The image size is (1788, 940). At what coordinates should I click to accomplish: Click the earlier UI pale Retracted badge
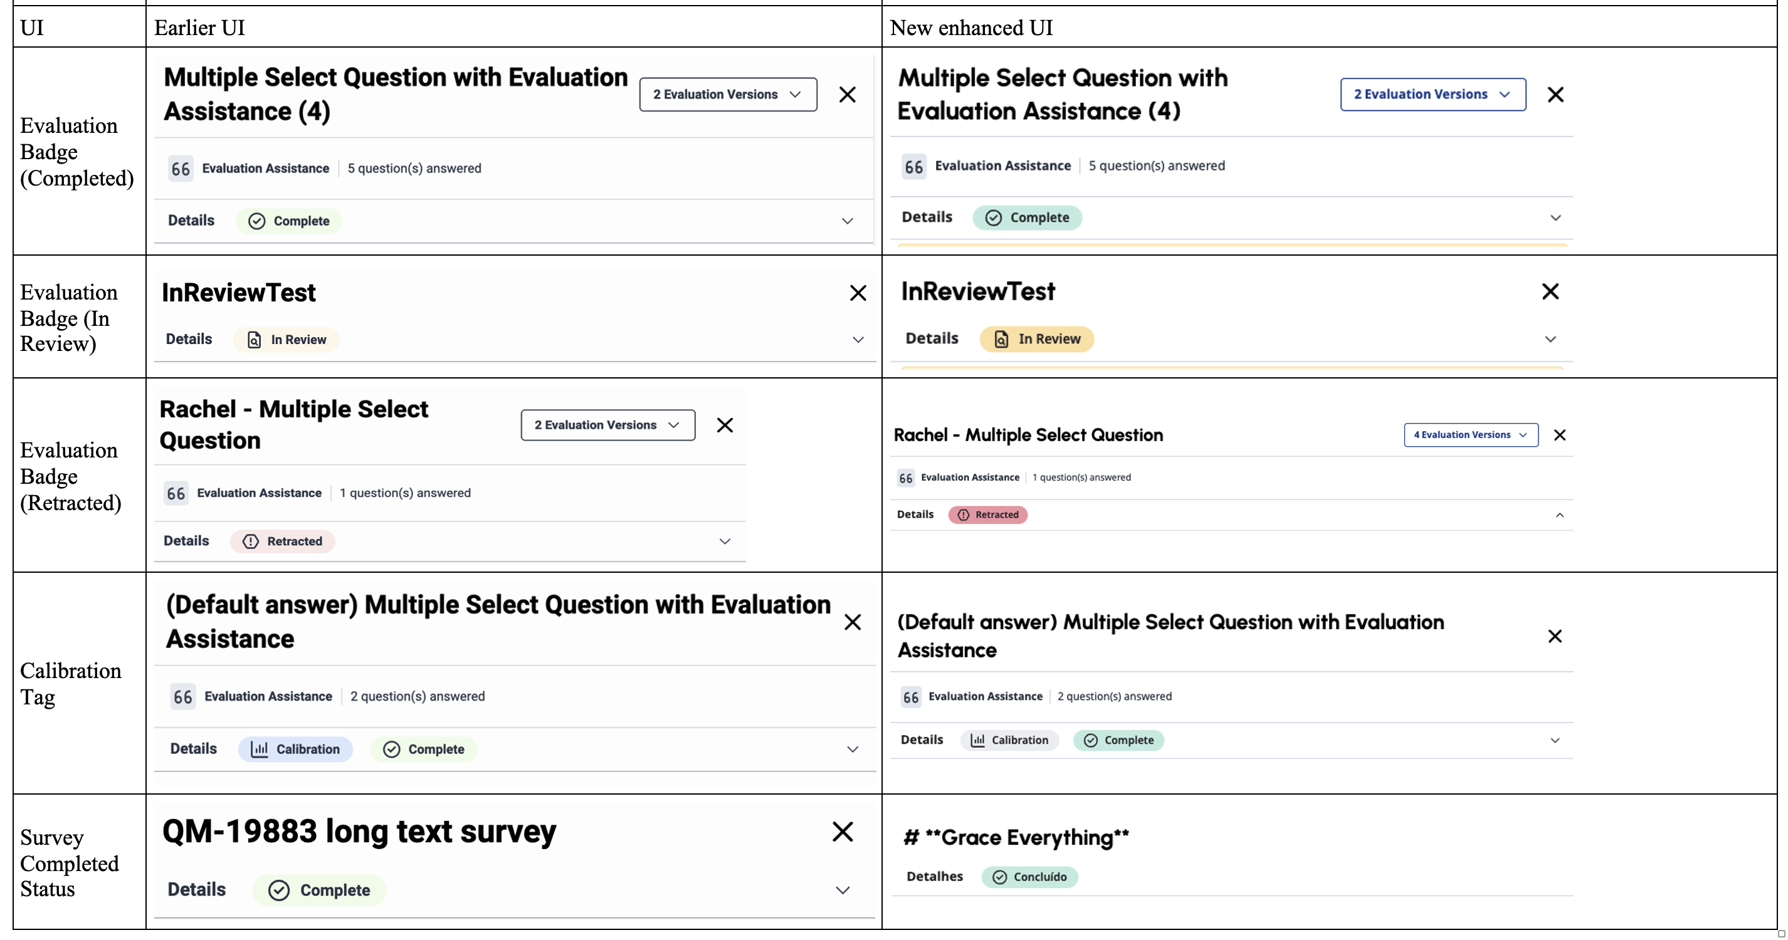[x=283, y=541]
